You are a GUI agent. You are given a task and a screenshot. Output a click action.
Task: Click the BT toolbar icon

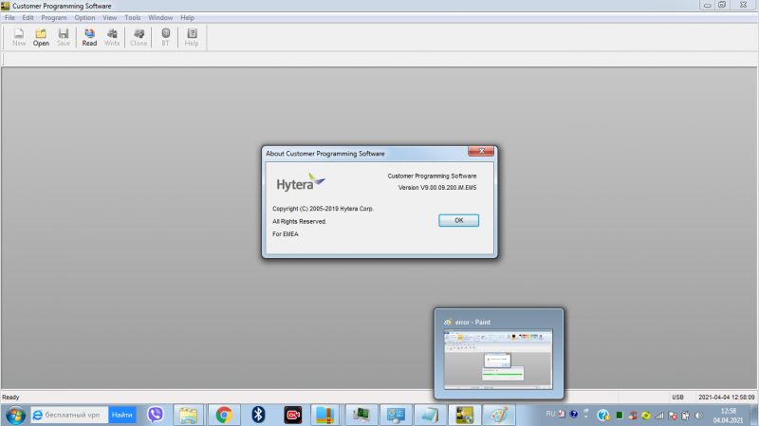tap(165, 37)
